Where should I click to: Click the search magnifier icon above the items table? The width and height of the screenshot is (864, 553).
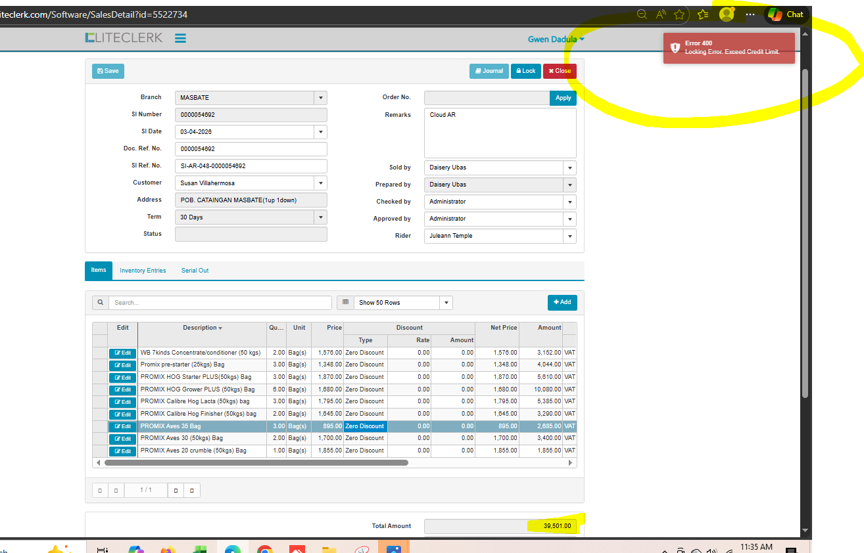[x=101, y=303]
